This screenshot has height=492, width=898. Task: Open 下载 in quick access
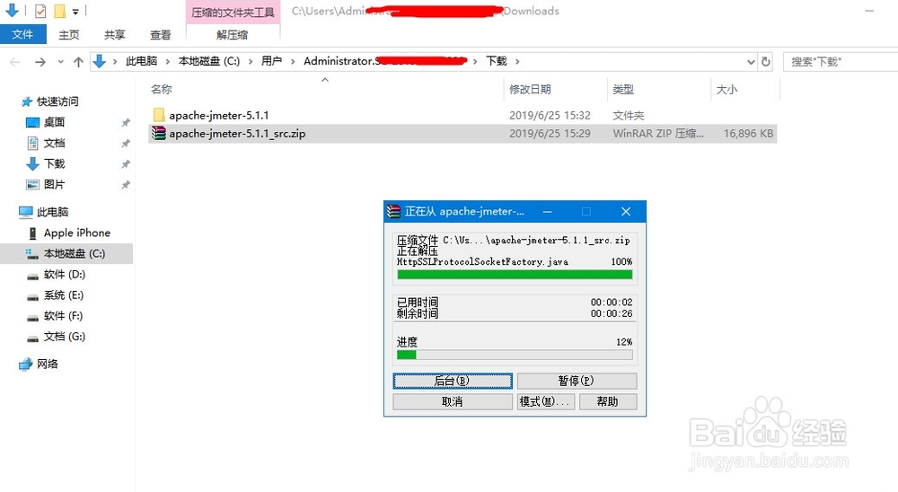point(55,163)
